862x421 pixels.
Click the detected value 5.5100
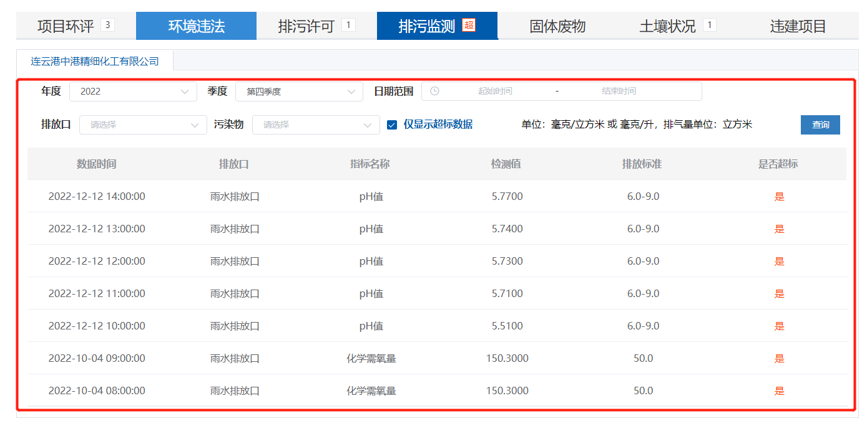507,326
